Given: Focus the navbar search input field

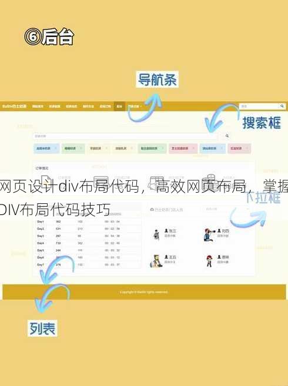Looking at the screenshot, I should pyautogui.click(x=259, y=106).
